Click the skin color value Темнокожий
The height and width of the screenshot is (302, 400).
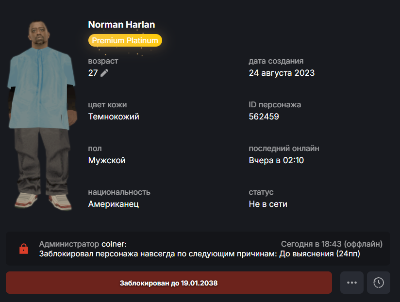coord(114,117)
